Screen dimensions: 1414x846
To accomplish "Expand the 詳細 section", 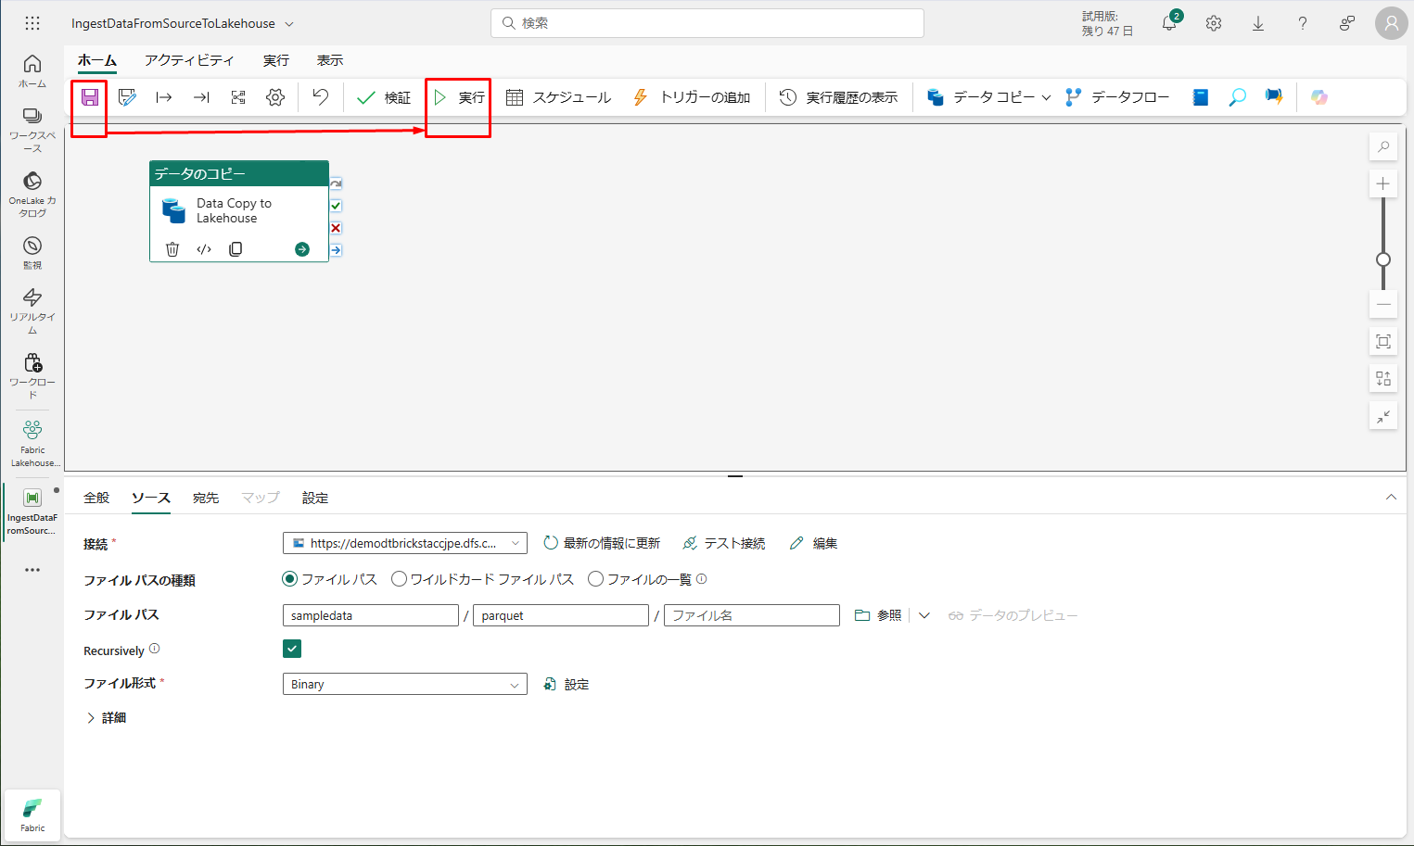I will tap(106, 718).
